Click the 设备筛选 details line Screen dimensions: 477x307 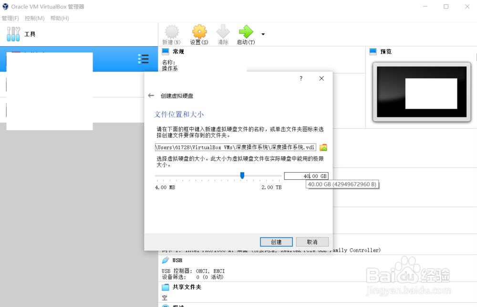coord(193,277)
